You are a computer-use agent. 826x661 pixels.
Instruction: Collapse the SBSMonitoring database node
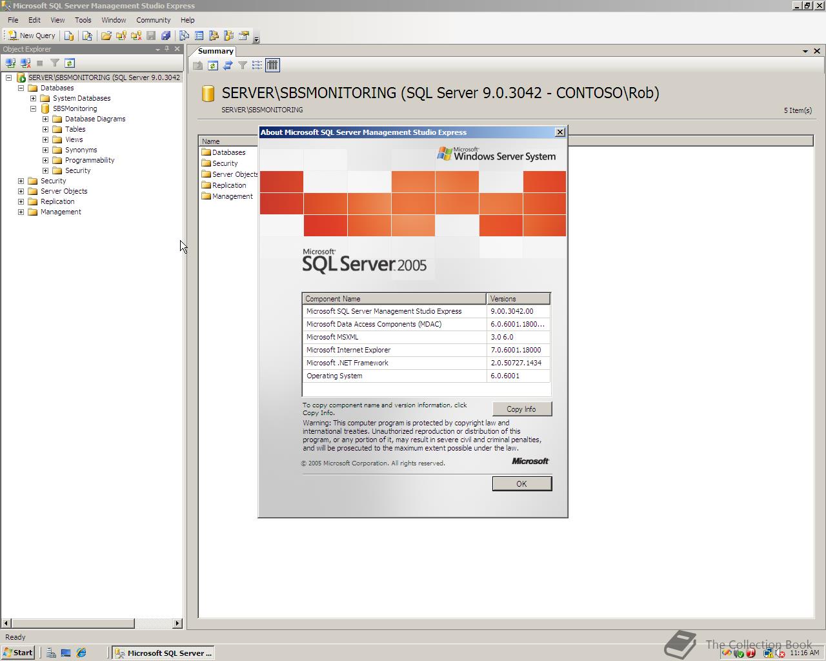pyautogui.click(x=33, y=108)
